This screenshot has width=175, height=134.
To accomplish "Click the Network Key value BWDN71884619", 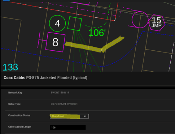I will tap(60, 93).
